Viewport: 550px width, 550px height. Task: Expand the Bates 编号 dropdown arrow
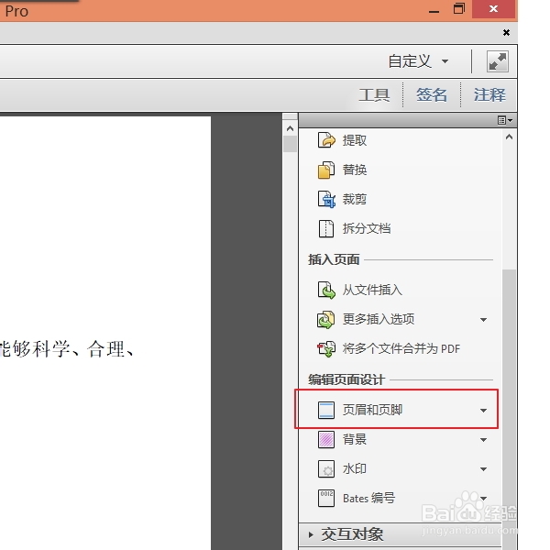(x=483, y=499)
